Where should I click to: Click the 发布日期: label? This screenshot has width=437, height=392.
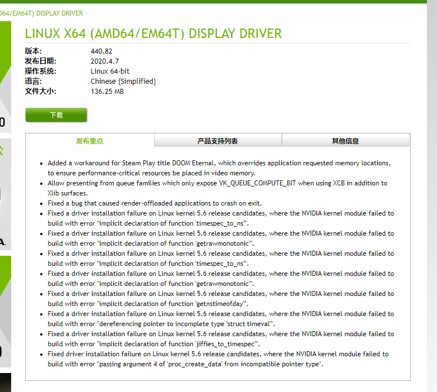40,61
